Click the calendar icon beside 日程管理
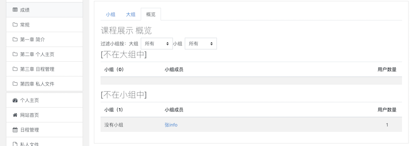The height and width of the screenshot is (146, 413). click(x=15, y=130)
